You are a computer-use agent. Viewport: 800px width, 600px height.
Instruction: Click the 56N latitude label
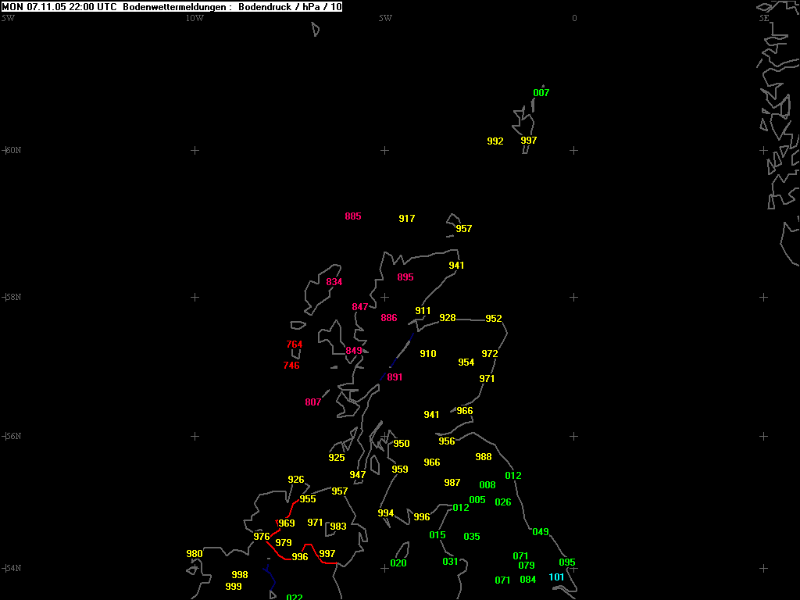(12, 436)
